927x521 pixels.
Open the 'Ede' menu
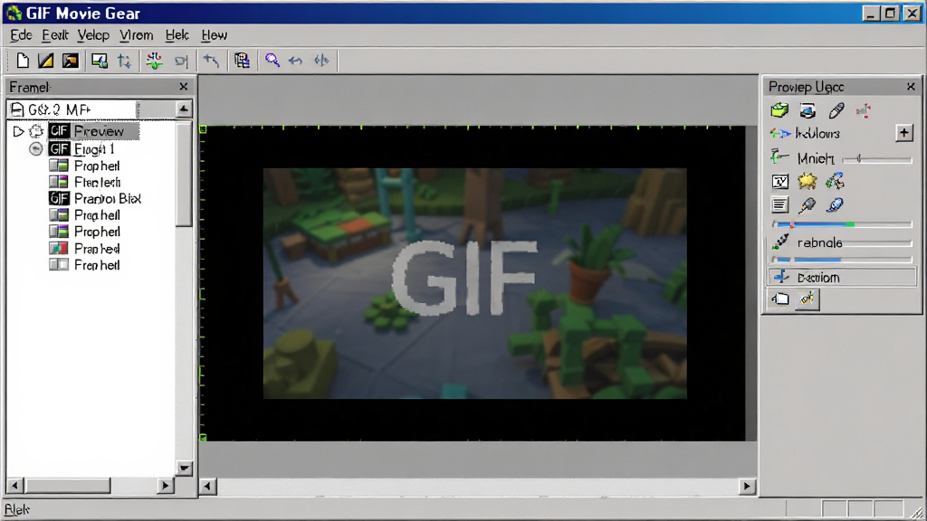21,35
